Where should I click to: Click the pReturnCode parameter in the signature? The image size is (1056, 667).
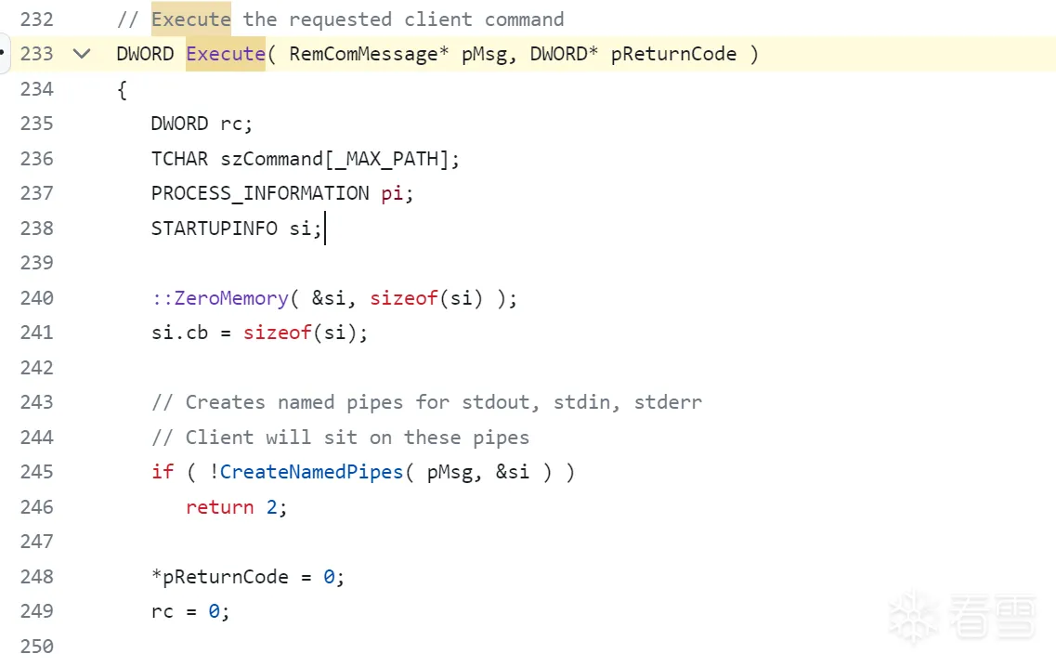pos(673,53)
